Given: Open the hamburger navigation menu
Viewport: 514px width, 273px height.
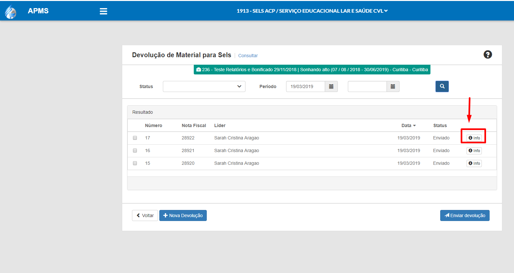Looking at the screenshot, I should coord(103,11).
